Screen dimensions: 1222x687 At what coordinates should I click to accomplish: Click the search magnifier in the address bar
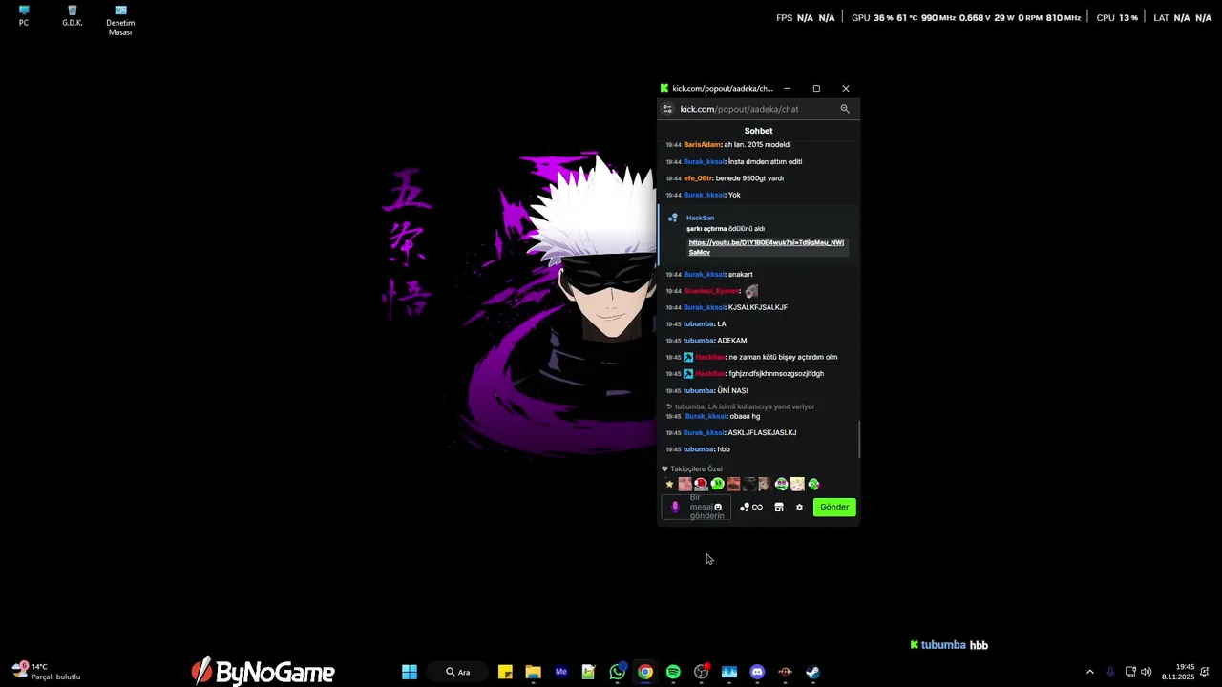point(845,109)
